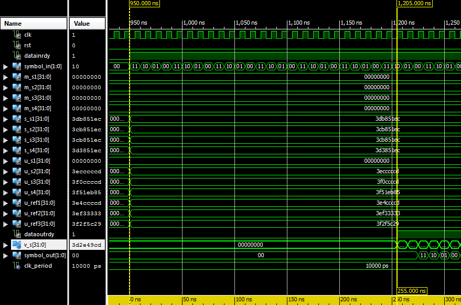
Task: Click value 3f51eb85 in the Value column
Action: (x=87, y=193)
